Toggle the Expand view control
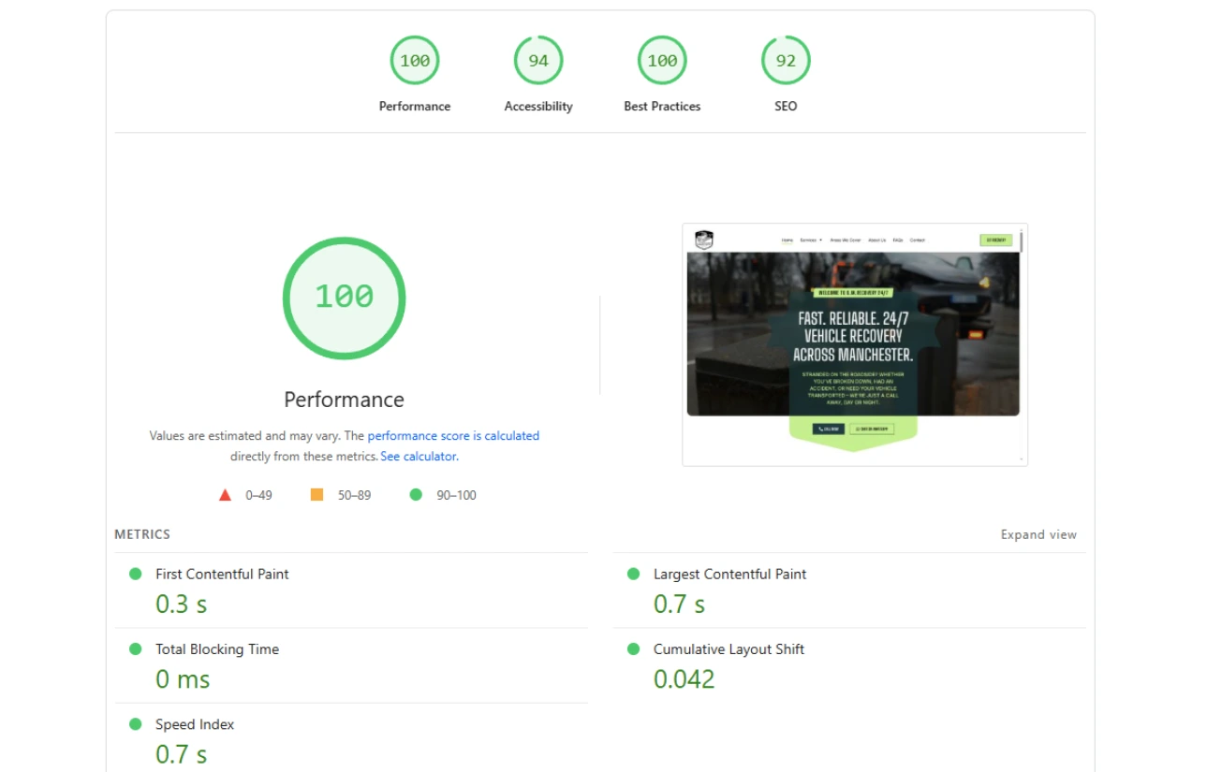1207x772 pixels. [x=1038, y=535]
